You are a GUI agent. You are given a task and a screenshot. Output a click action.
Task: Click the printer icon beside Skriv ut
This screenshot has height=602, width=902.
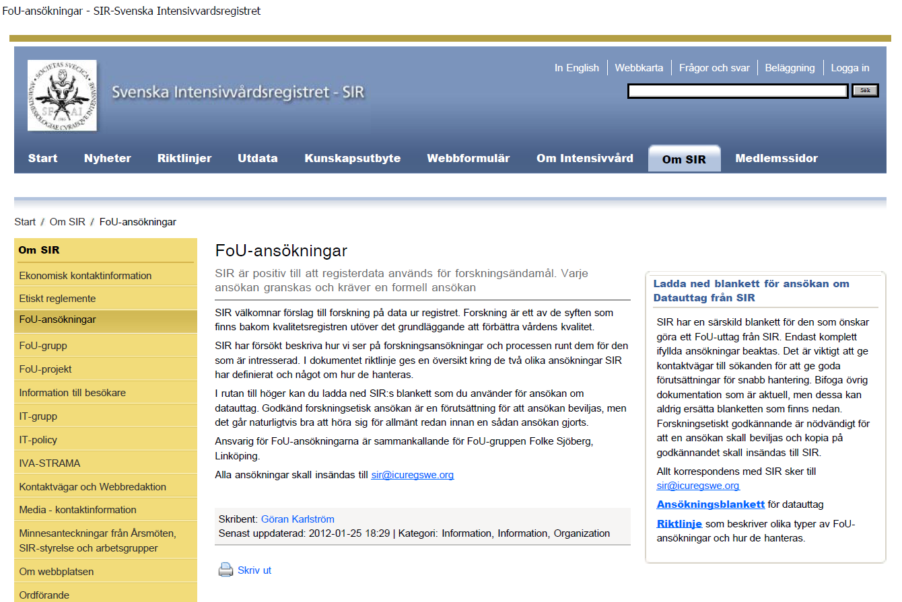coord(225,570)
